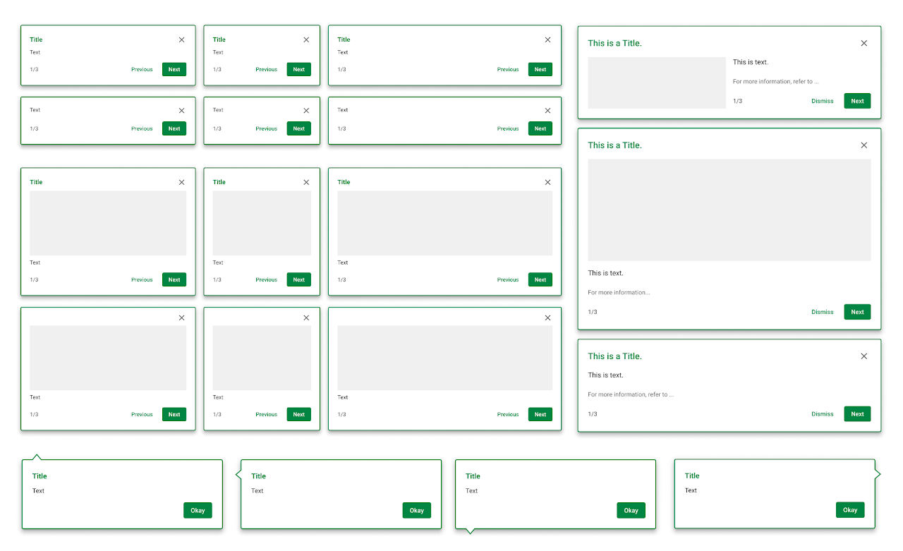Screen dimensions: 903x551
Task: Click Next in the imageless "This is a Title." card
Action: pyautogui.click(x=857, y=414)
